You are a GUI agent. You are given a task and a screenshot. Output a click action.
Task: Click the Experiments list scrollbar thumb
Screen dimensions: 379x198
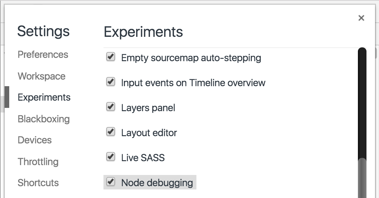[362, 178]
